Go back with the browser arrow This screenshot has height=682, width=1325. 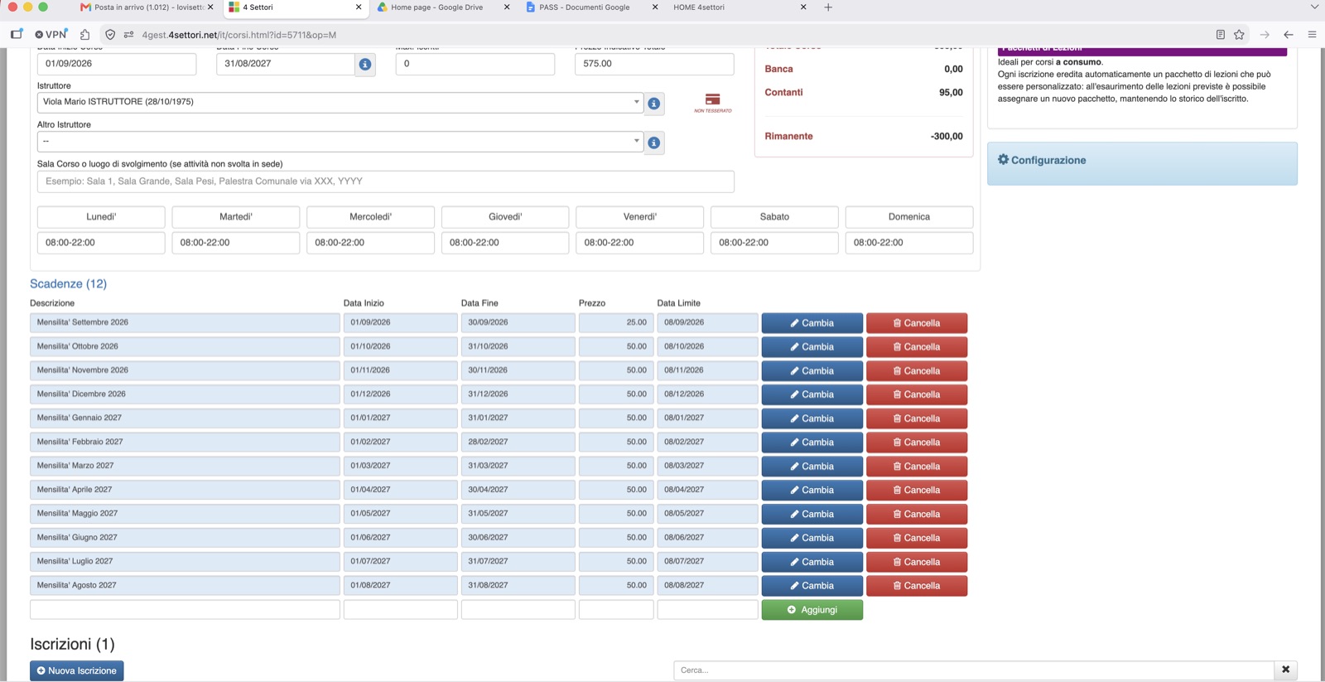1289,34
